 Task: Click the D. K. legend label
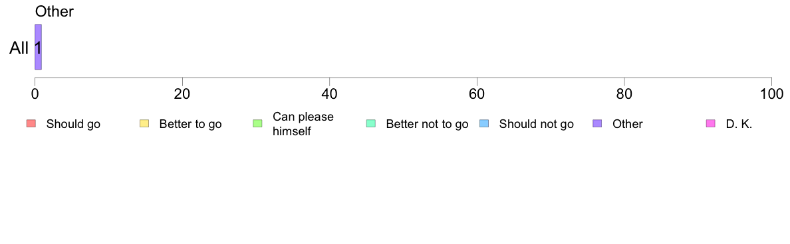(739, 124)
